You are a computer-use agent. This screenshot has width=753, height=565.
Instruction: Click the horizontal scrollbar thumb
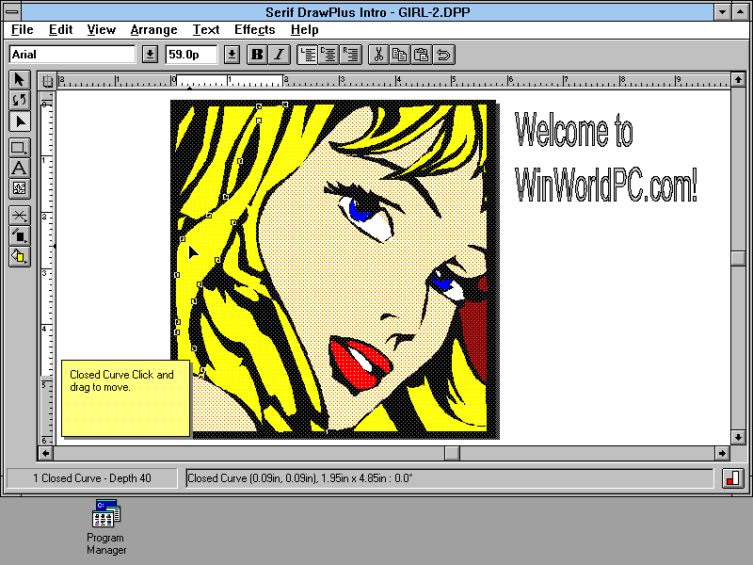coord(452,453)
